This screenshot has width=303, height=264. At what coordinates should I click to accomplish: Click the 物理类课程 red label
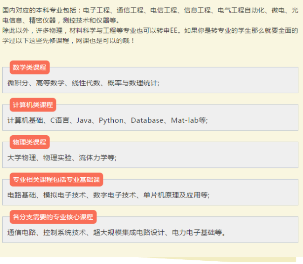[29, 142]
